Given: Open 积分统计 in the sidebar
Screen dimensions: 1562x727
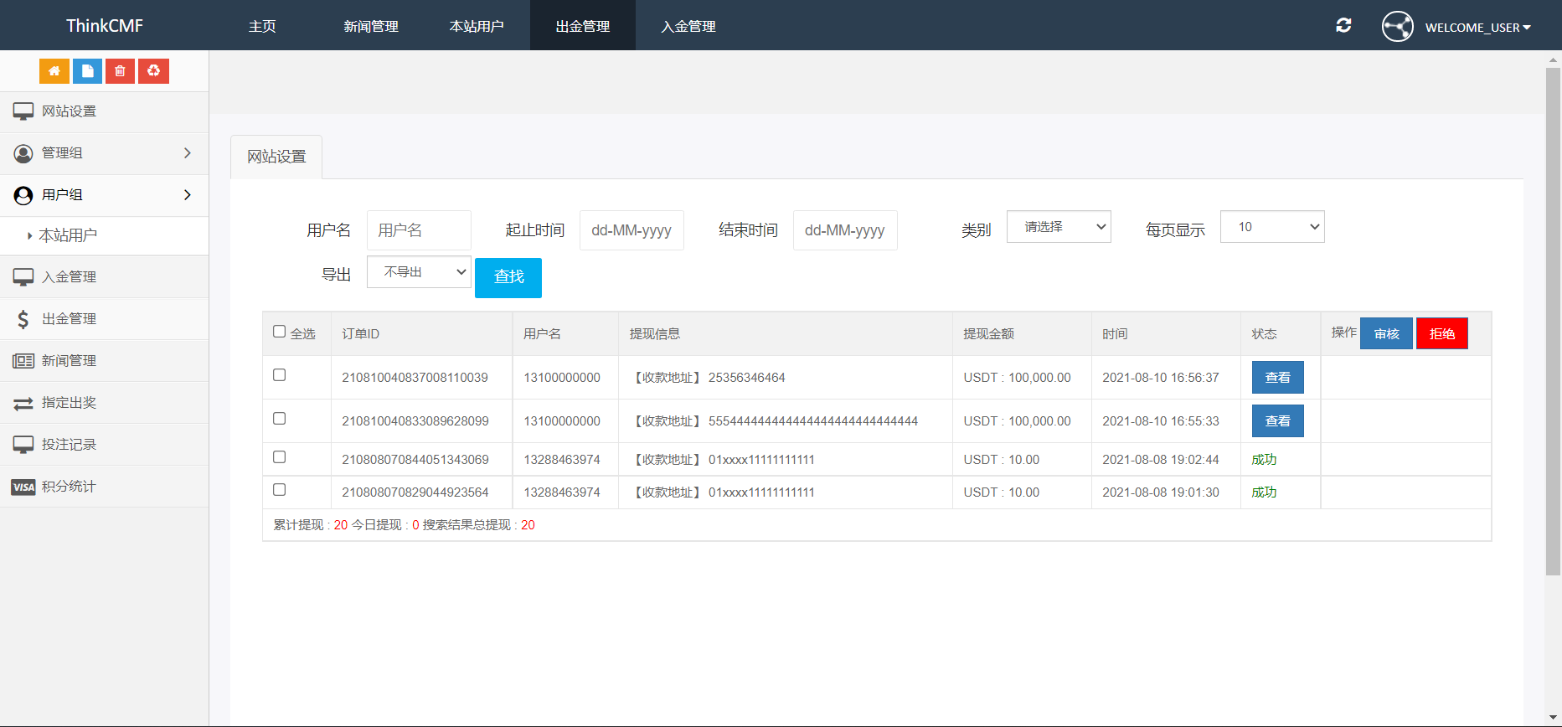Looking at the screenshot, I should tap(104, 487).
